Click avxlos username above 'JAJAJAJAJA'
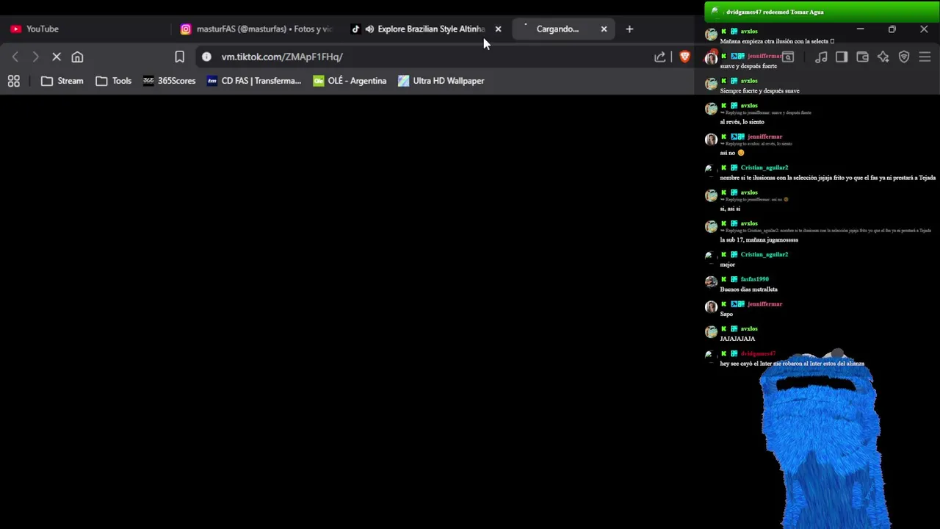This screenshot has height=529, width=940. 748,329
